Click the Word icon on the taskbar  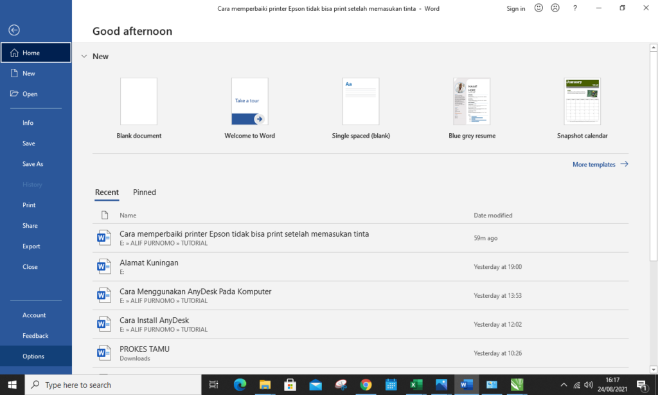(466, 385)
